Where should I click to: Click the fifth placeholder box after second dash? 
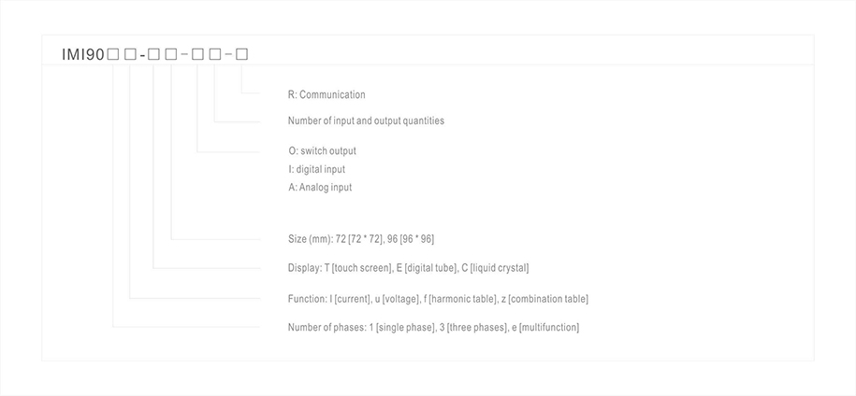[x=197, y=55]
